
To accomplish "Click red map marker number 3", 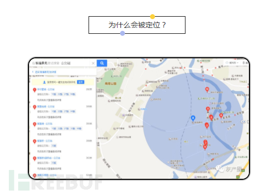I will pos(208,109).
